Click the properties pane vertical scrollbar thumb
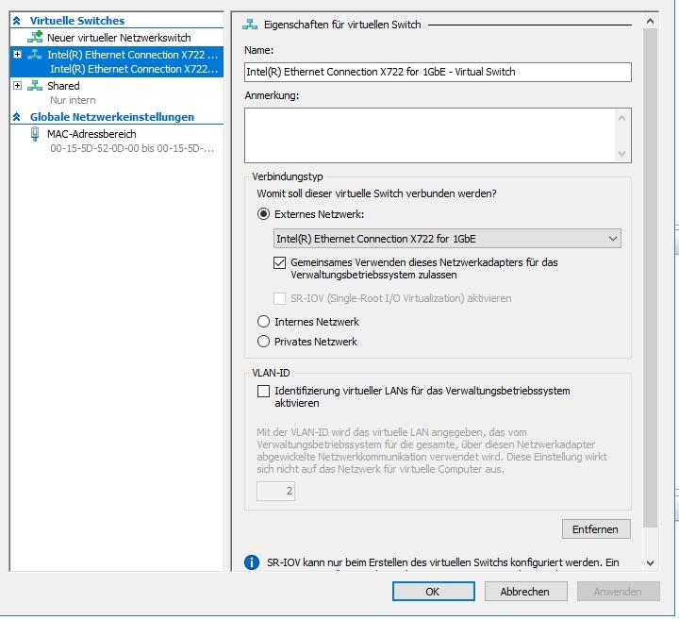 tap(650, 277)
